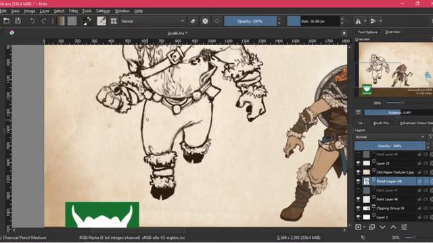Click the Rotation 0.00° slider
Screen dimensions: 433x243
coord(398,113)
